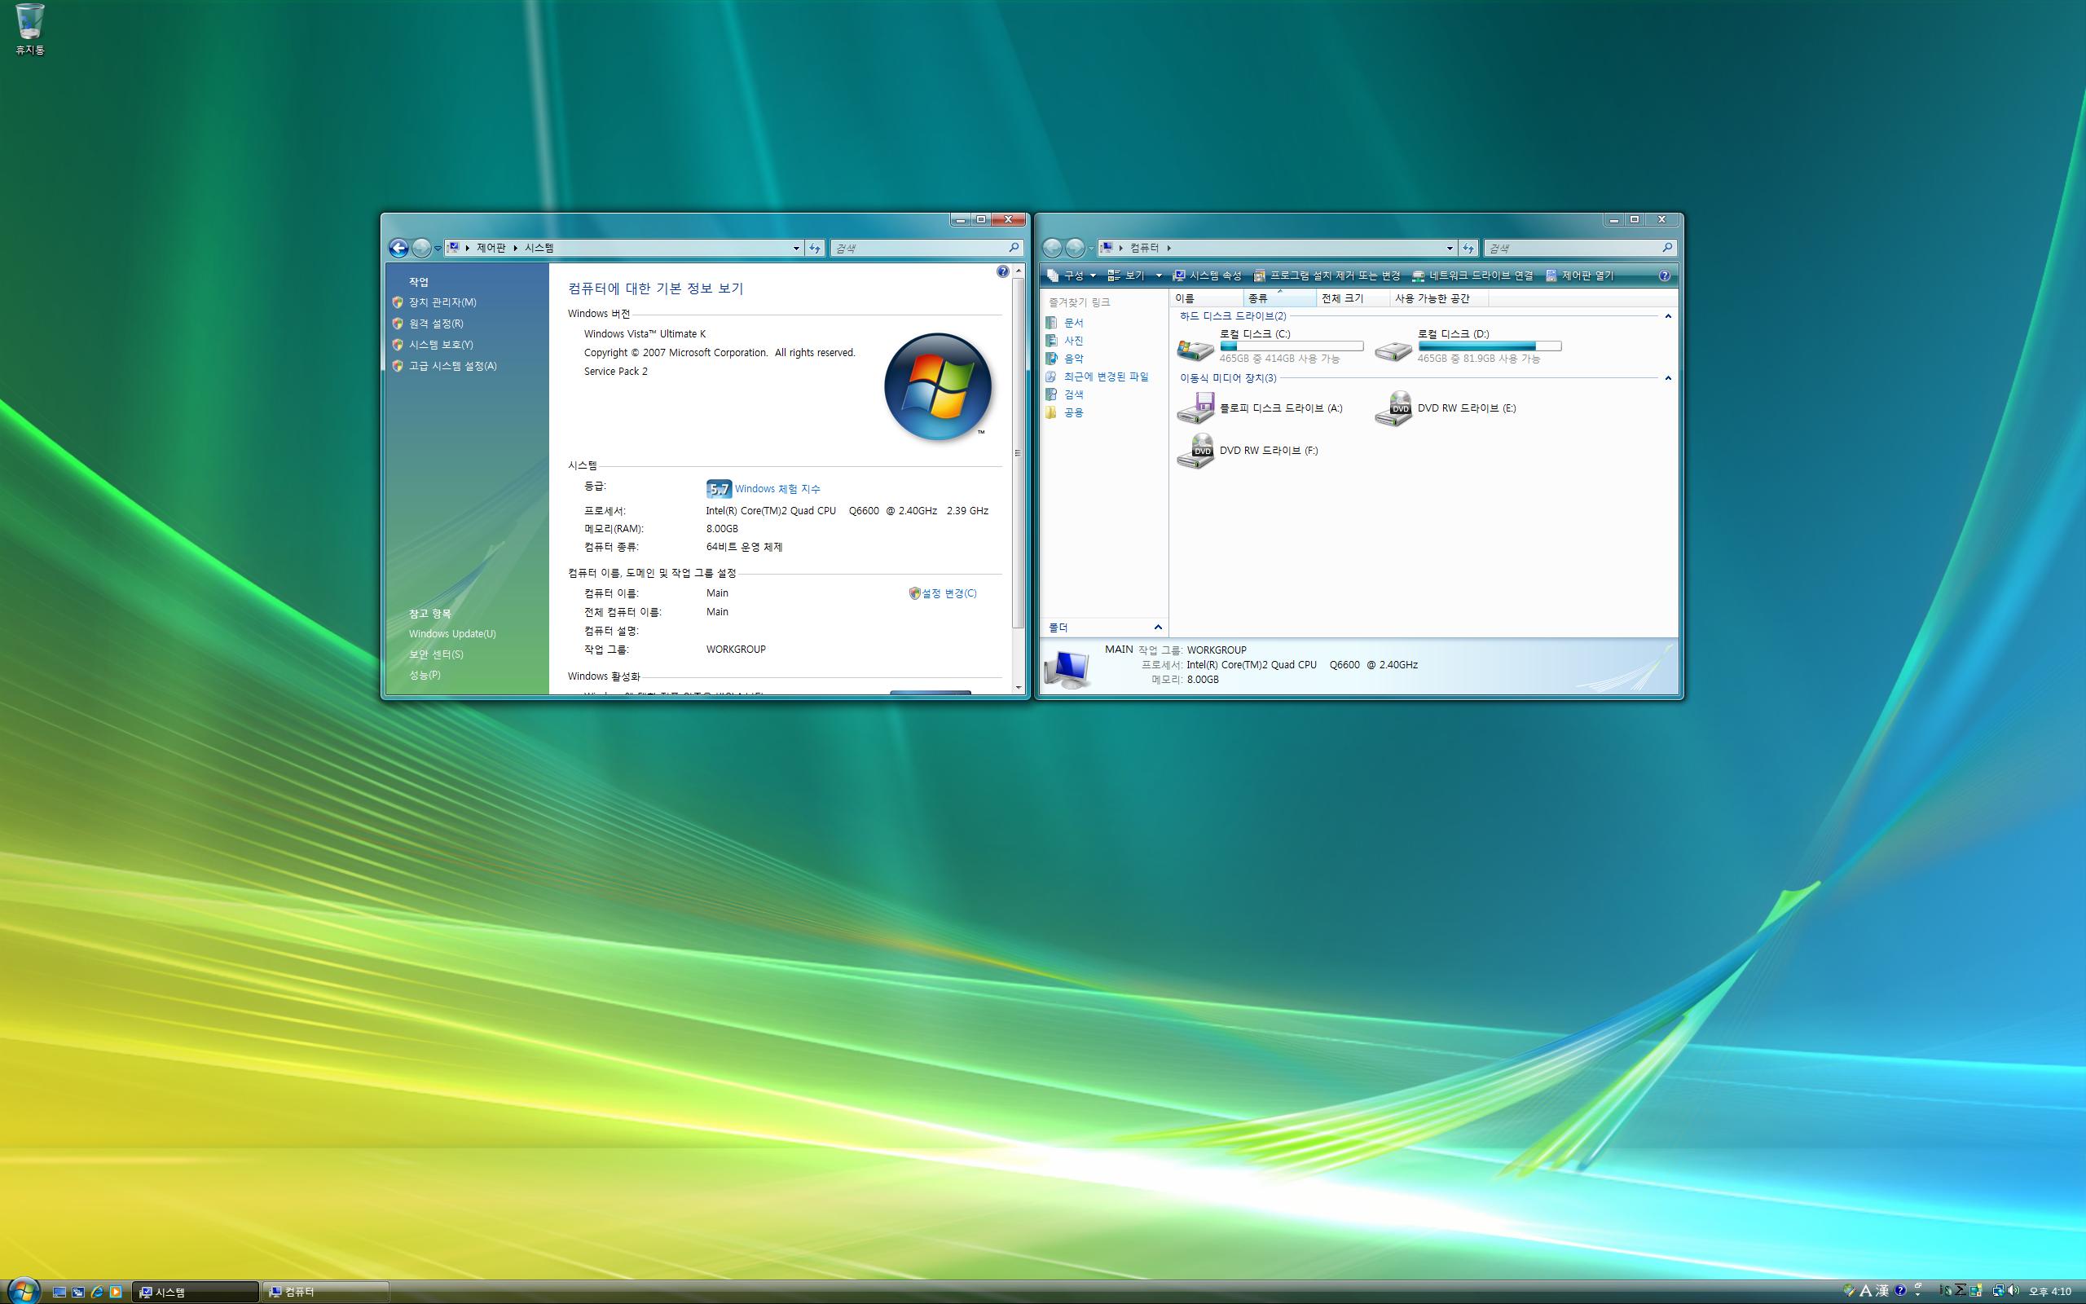This screenshot has height=1304, width=2086.
Task: Open address bar dropdown in System window
Action: point(795,249)
